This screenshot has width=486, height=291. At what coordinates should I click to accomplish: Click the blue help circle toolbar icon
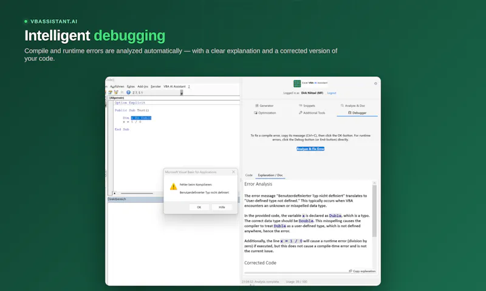point(128,92)
